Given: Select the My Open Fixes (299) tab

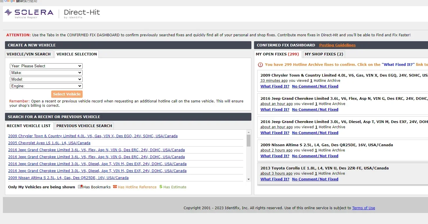Looking at the screenshot, I should pos(277,54).
